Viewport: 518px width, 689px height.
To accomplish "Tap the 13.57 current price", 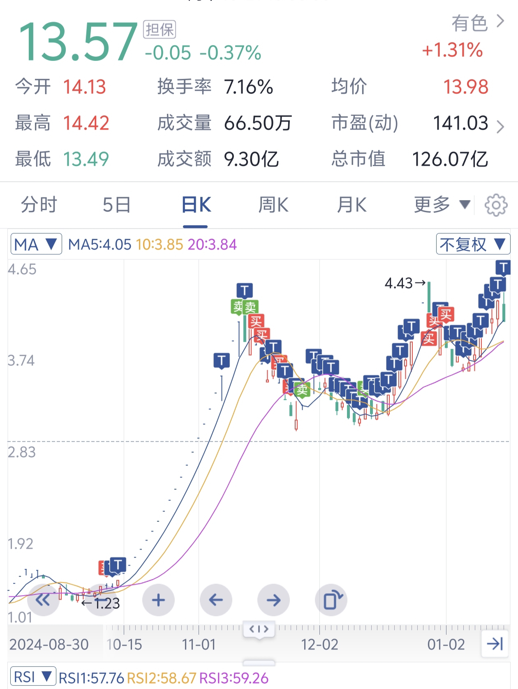I will click(x=78, y=42).
